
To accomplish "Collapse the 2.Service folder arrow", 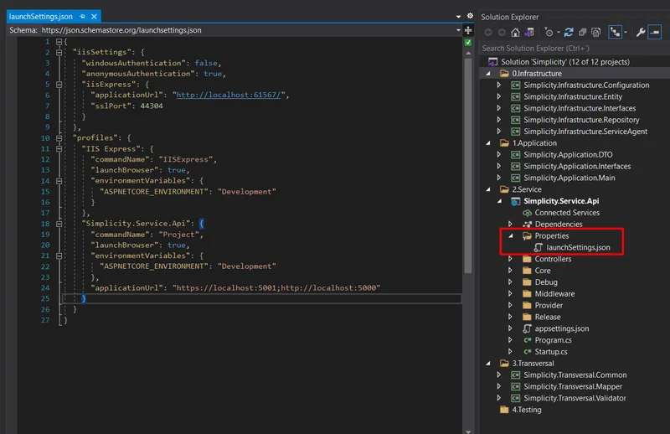I will point(488,189).
